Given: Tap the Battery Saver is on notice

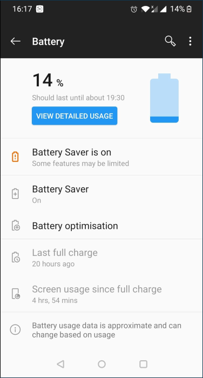Looking at the screenshot, I should (x=101, y=157).
